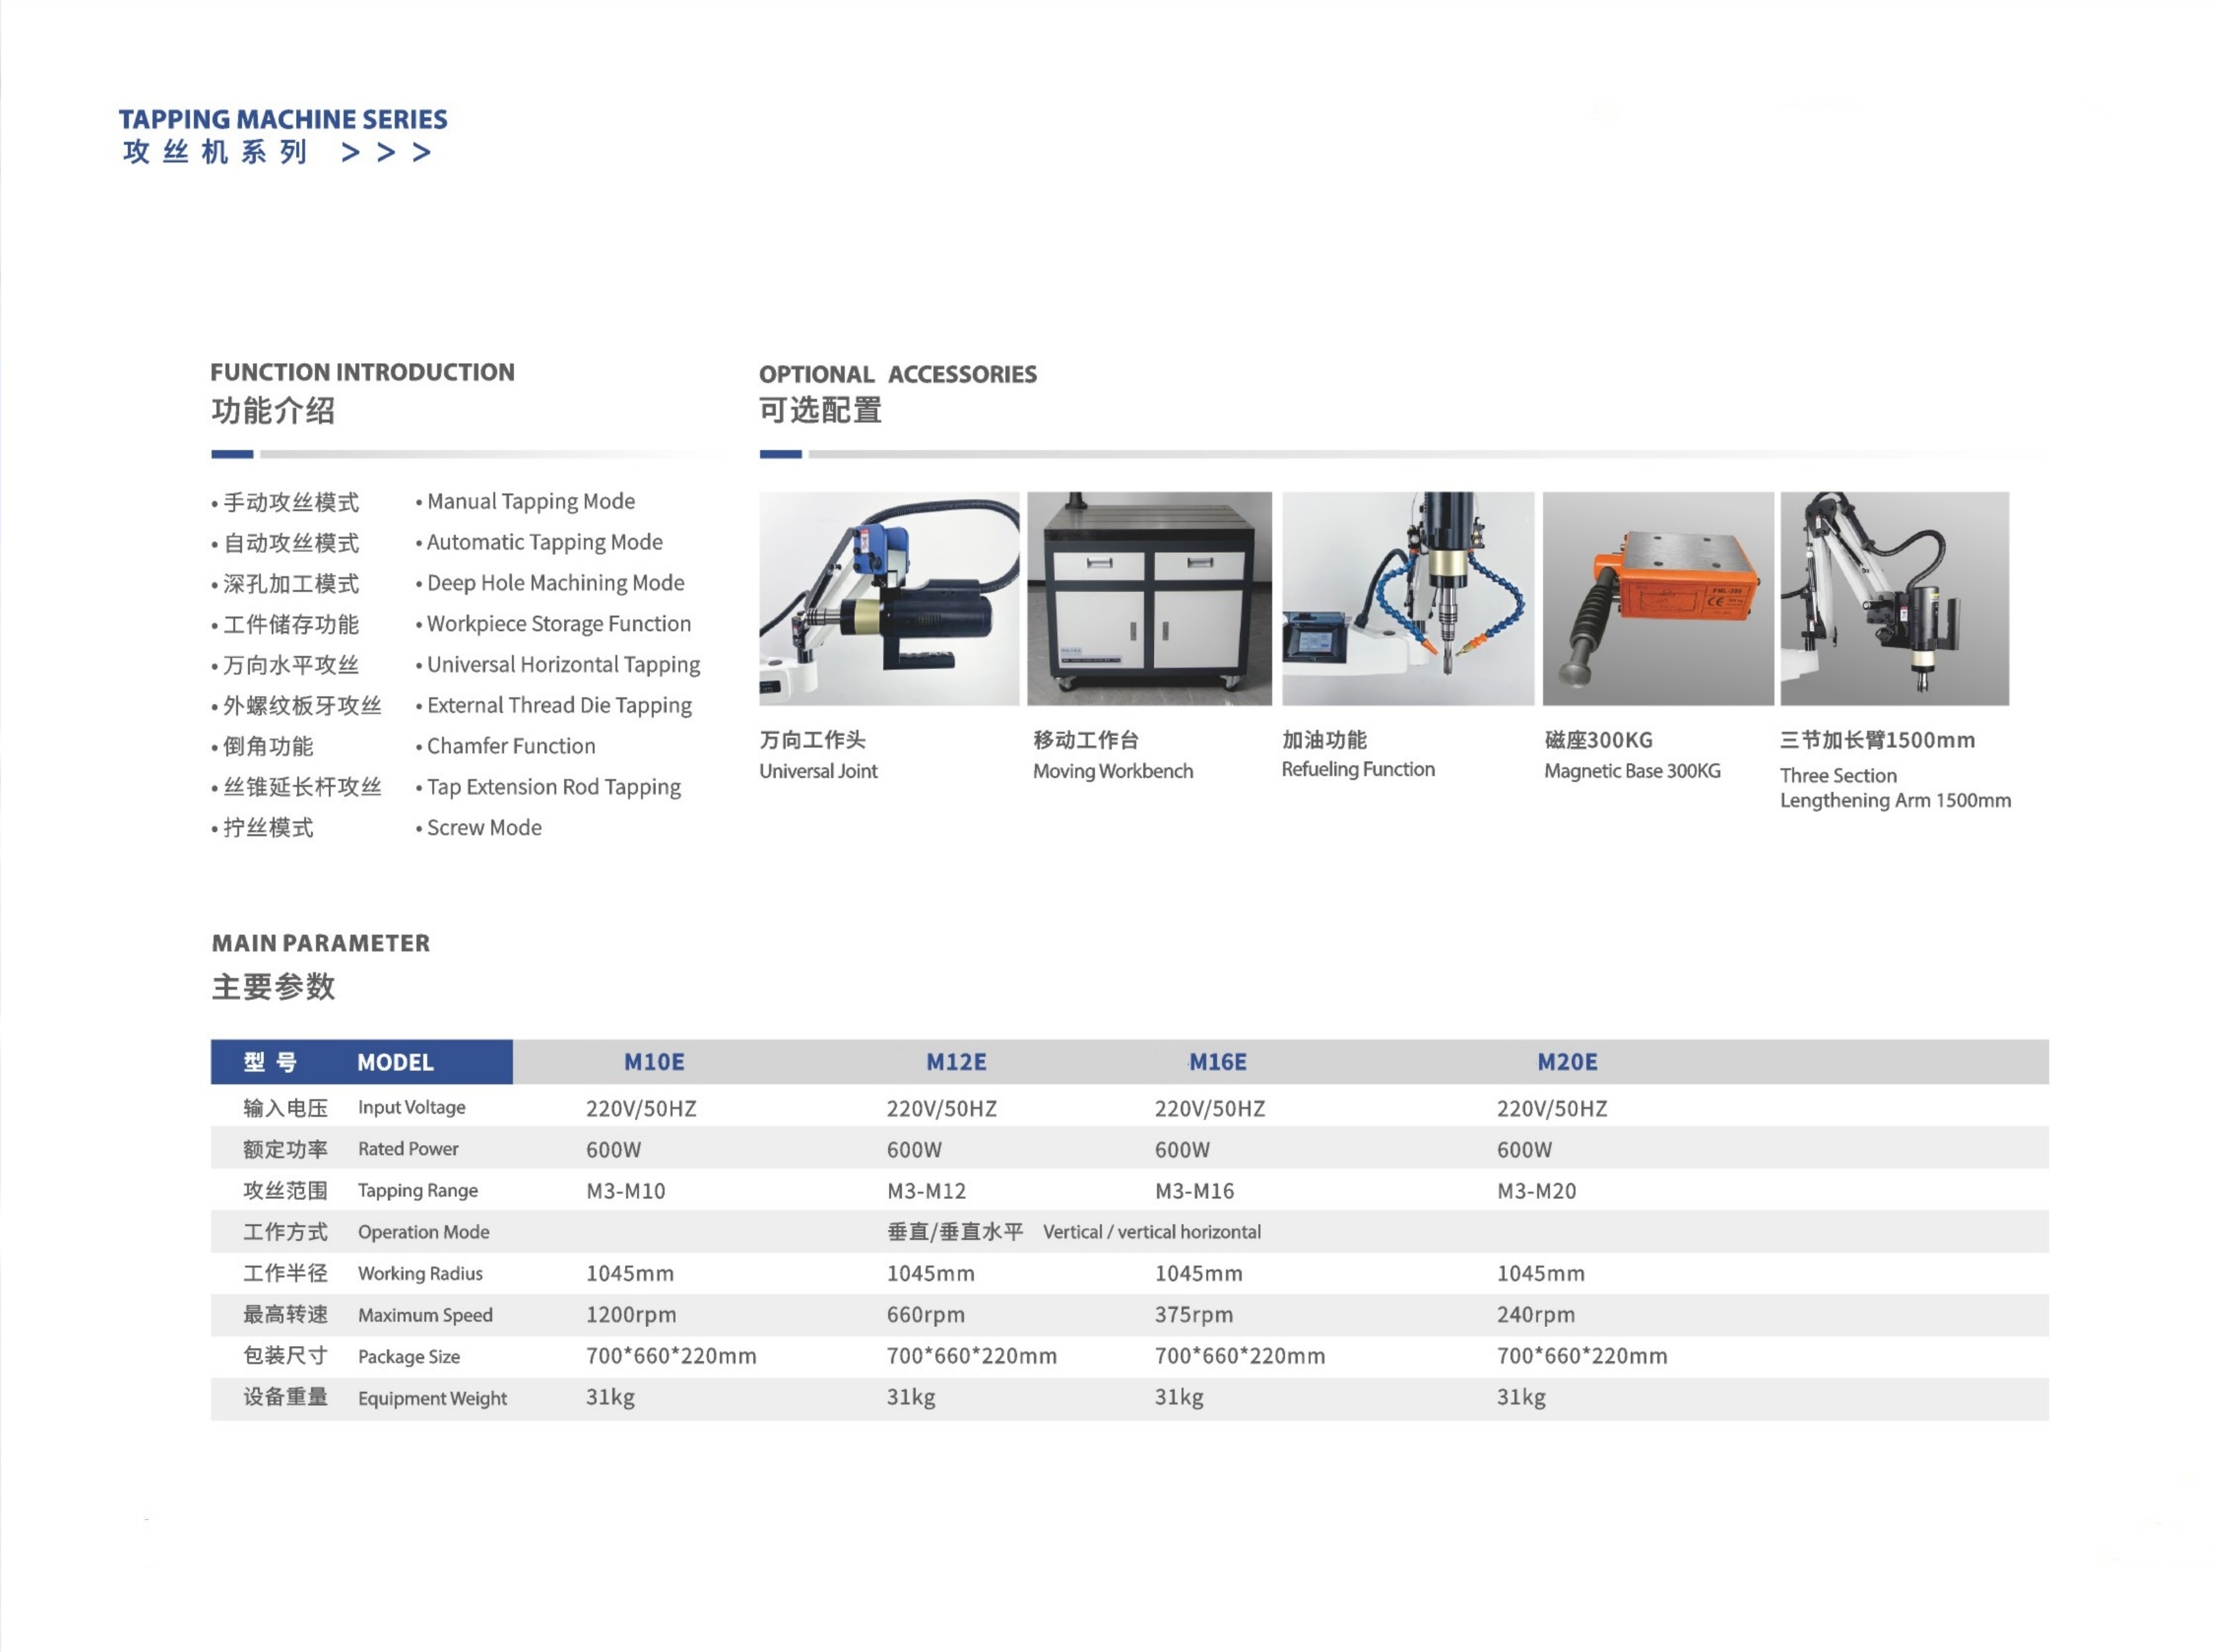Click the TAPPING MACHINE SERIES title

tap(283, 119)
